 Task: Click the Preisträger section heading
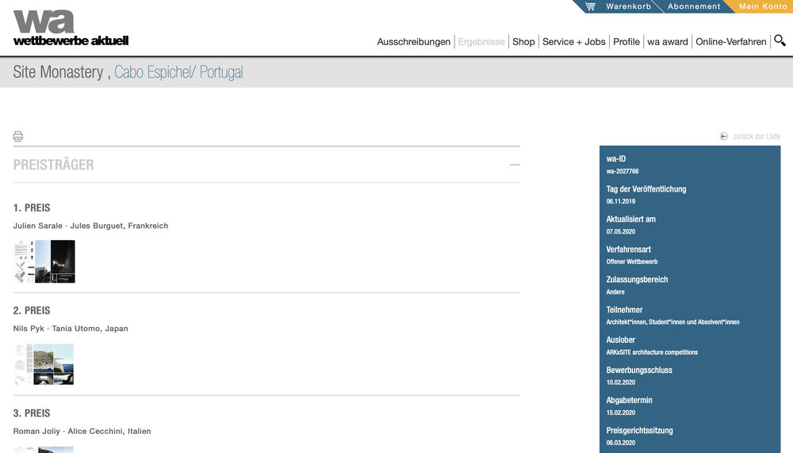click(x=53, y=165)
